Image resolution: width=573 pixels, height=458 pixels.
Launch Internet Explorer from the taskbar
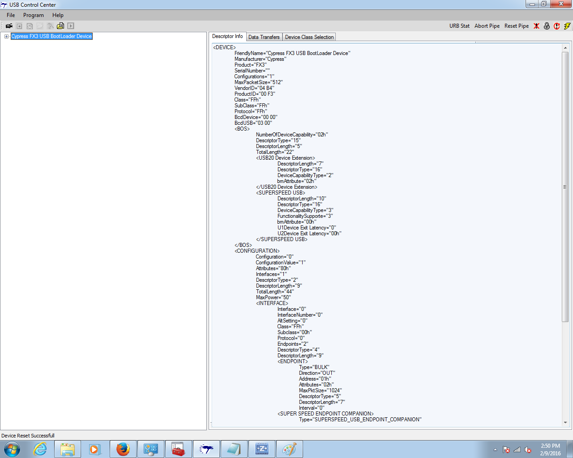point(40,449)
